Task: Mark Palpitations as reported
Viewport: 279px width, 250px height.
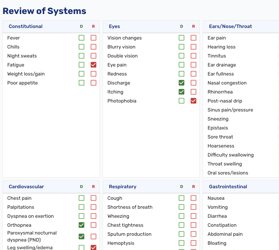Action: (x=93, y=207)
